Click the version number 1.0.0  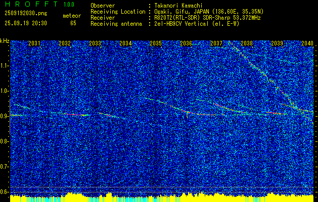click(x=69, y=5)
